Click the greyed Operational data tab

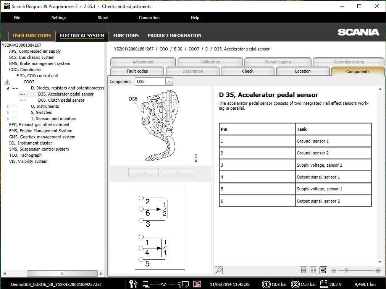(349, 62)
